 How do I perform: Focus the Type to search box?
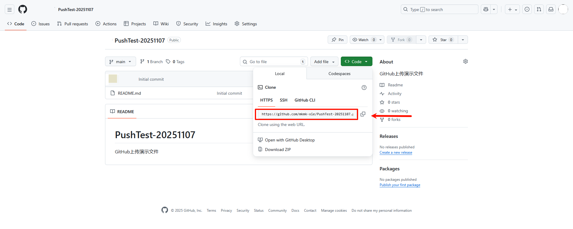[x=439, y=10]
